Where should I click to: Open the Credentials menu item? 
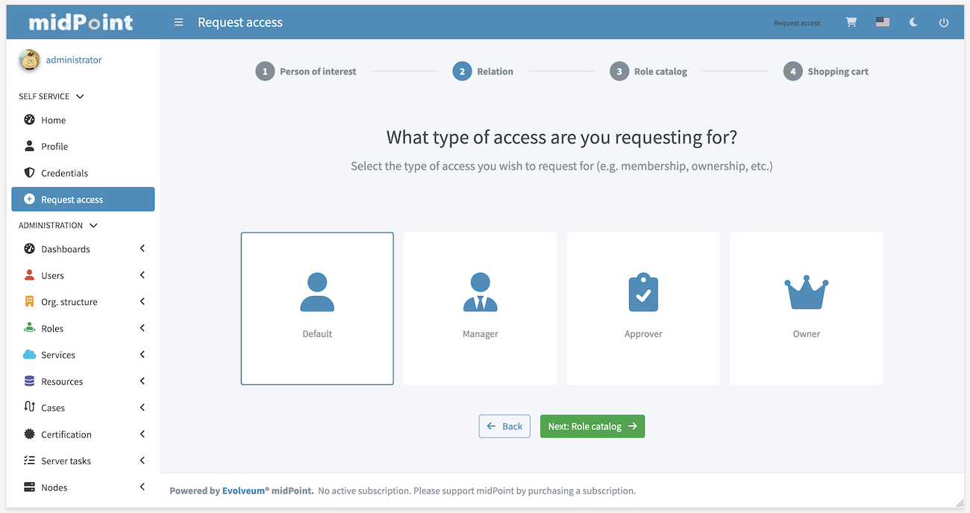64,173
